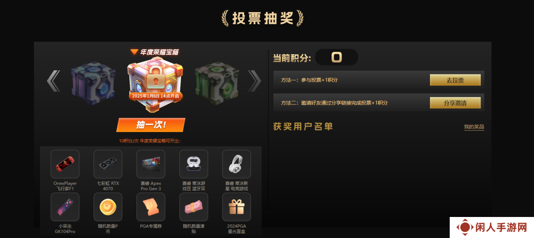
Task: Open the PGA专属券 coupon icon
Action: [151, 207]
